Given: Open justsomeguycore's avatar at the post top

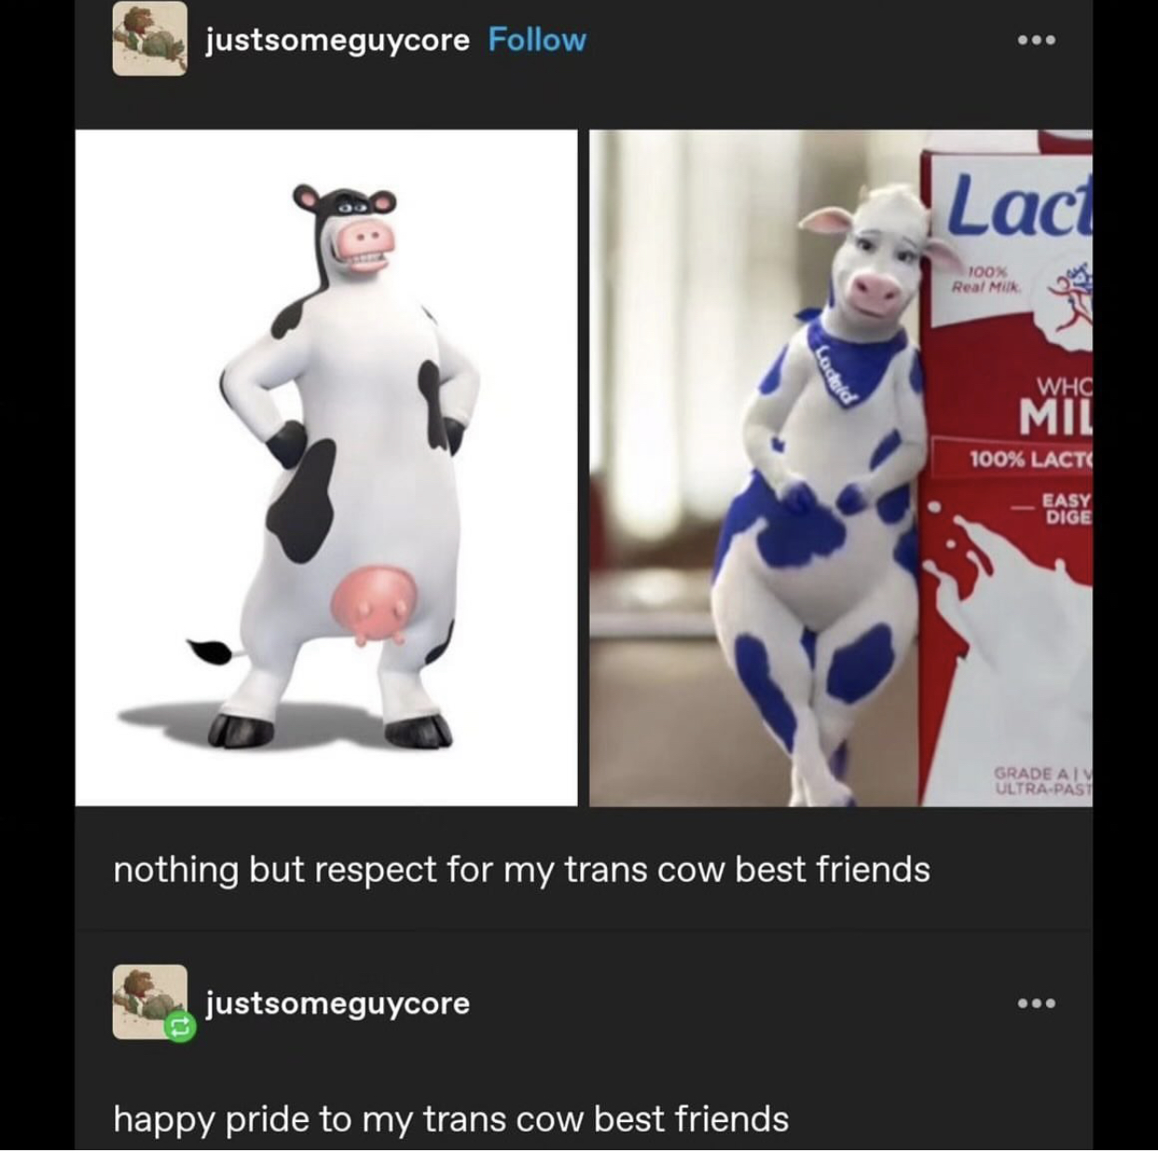Looking at the screenshot, I should point(149,39).
